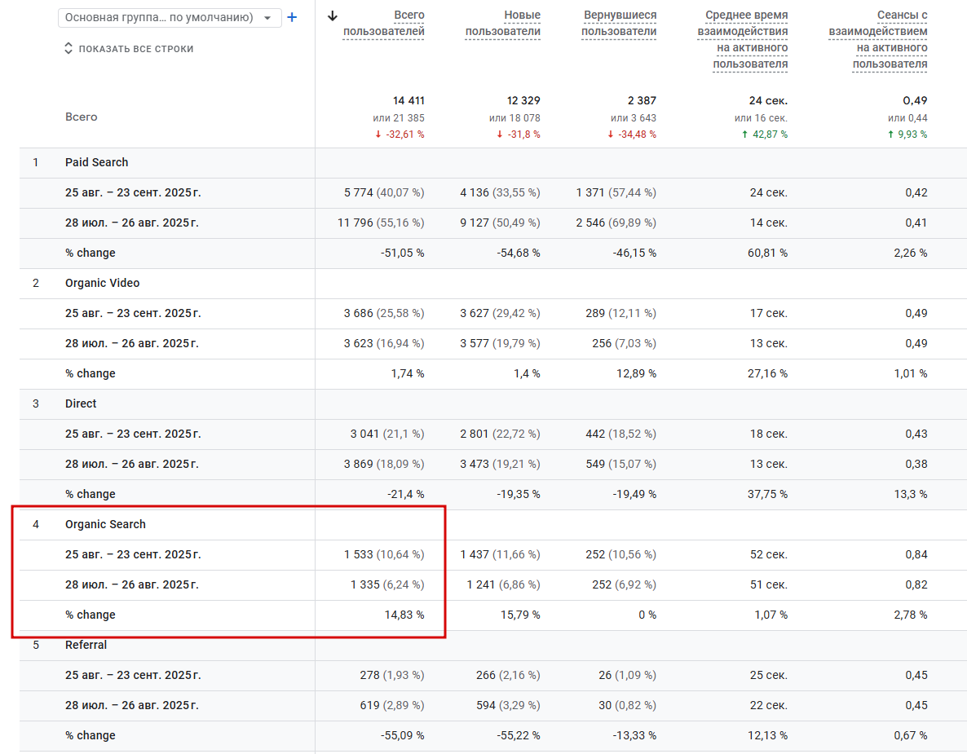The image size is (967, 754).
Task: Click Paid Search change '60,81 %'
Action: [767, 253]
